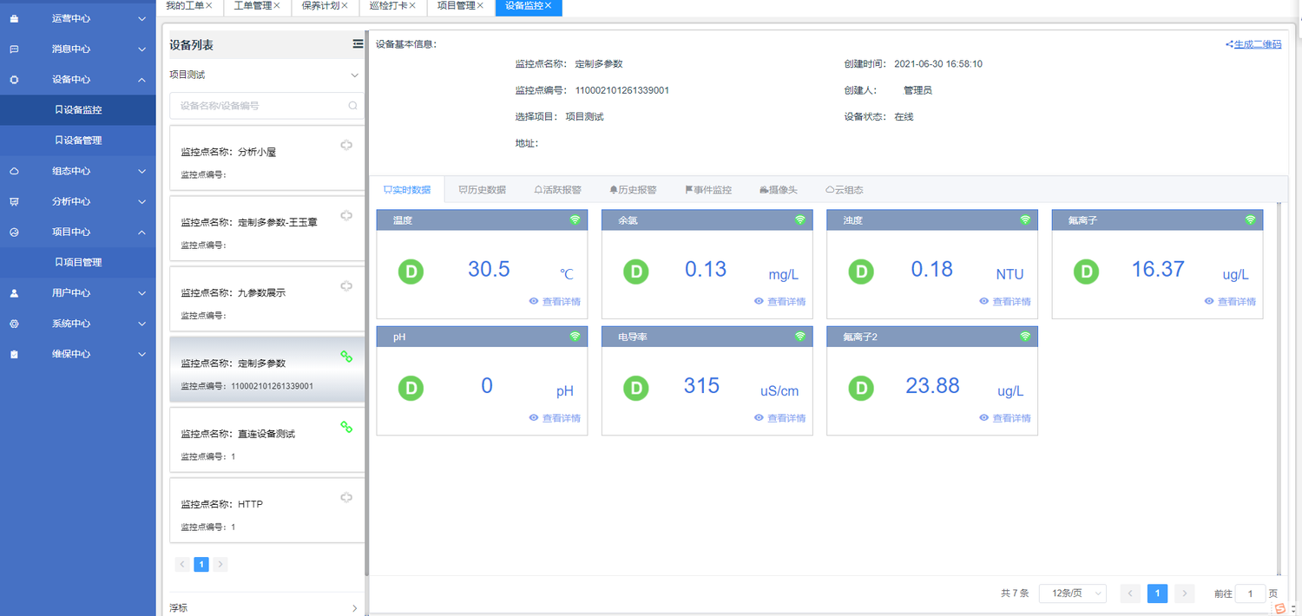Click the green D icon on pH card

tap(411, 388)
